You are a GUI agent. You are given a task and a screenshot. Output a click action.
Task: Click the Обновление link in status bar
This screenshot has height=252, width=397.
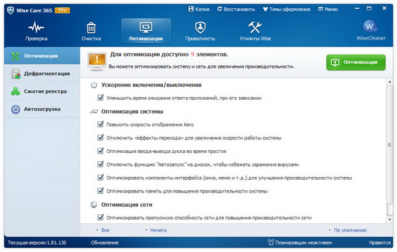pos(105,242)
